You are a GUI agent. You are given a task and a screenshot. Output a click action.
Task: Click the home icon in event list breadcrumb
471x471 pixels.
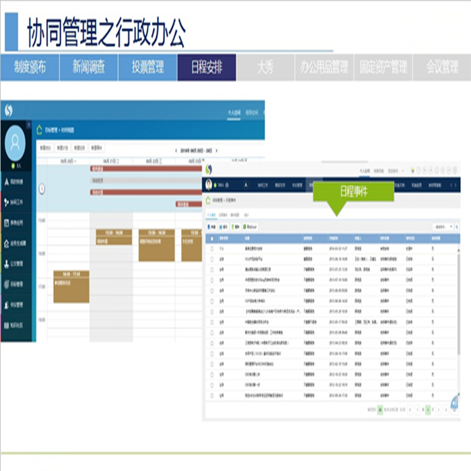(x=208, y=200)
